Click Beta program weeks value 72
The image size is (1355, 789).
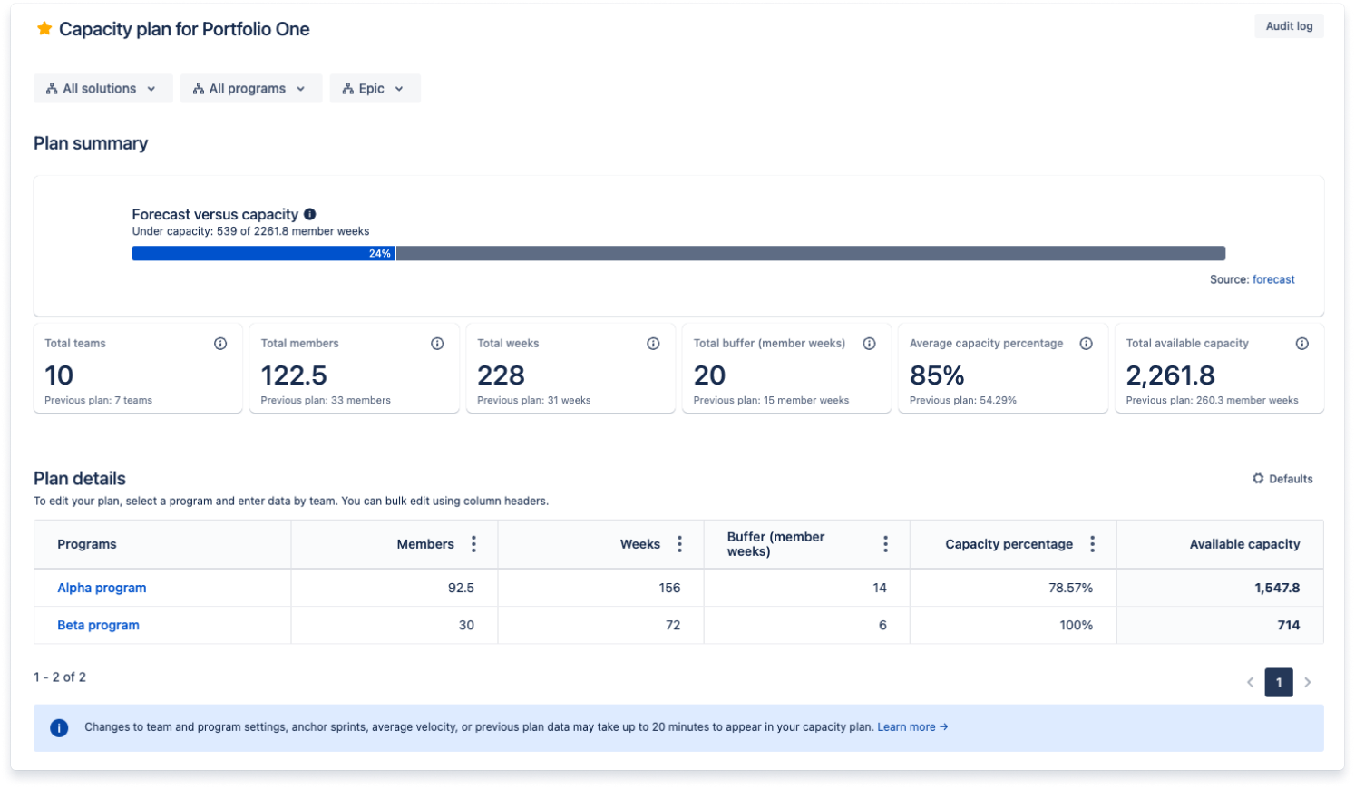pyautogui.click(x=673, y=626)
